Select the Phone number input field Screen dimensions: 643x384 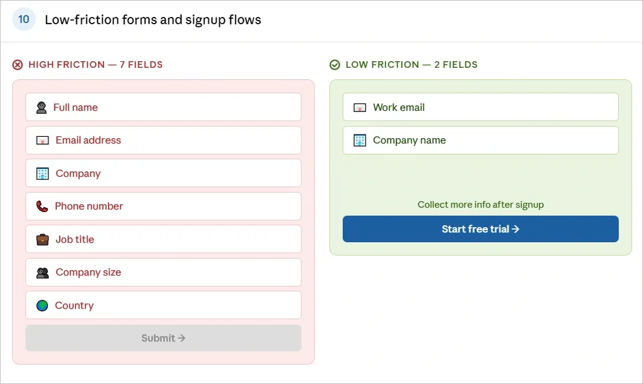(163, 206)
